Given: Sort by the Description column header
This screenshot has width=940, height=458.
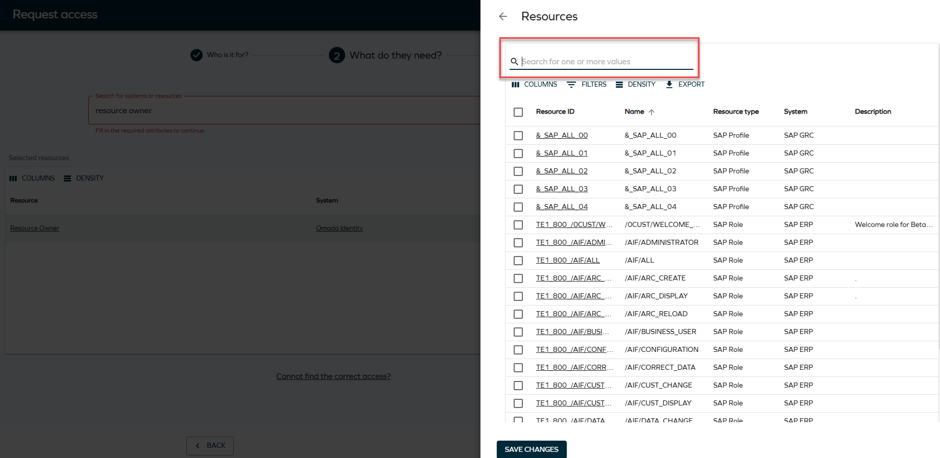Looking at the screenshot, I should tap(873, 112).
